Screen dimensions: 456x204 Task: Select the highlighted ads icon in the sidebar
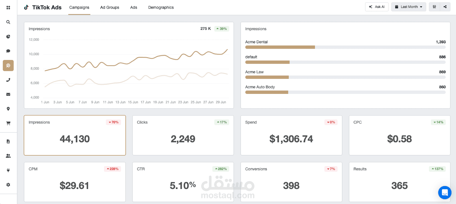pos(8,65)
